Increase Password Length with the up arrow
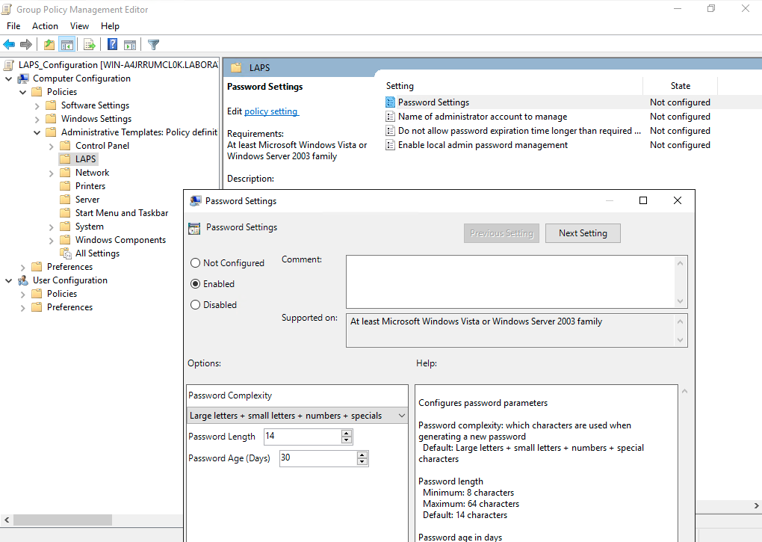762x542 pixels. [x=347, y=433]
